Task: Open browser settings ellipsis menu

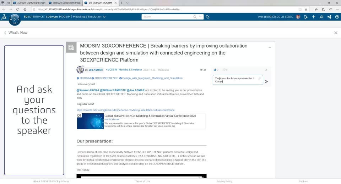Action: pyautogui.click(x=337, y=9)
